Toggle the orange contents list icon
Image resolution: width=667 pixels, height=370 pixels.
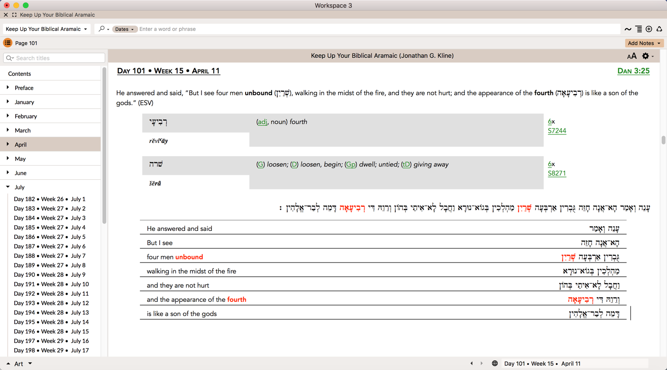[8, 43]
